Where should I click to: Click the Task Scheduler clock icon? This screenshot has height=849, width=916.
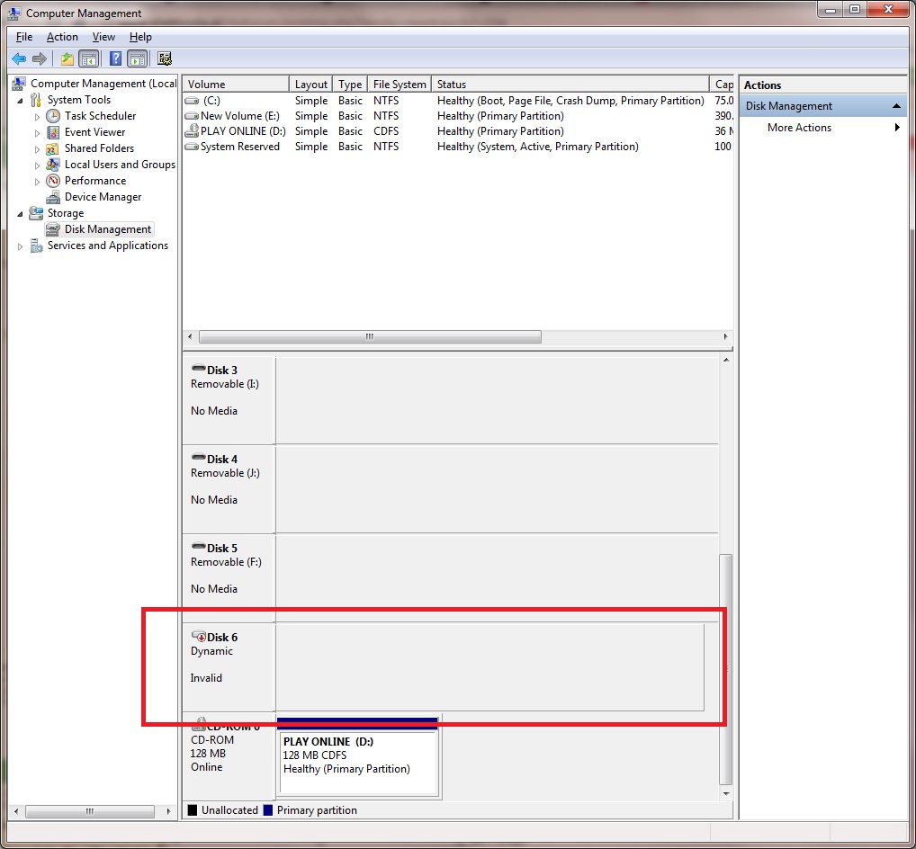pos(53,116)
